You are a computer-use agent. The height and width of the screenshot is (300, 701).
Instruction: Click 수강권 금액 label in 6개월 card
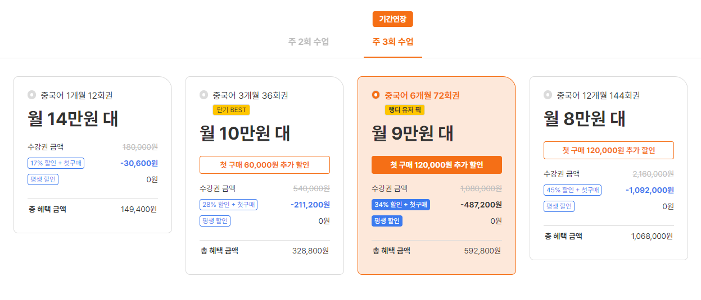coord(390,188)
